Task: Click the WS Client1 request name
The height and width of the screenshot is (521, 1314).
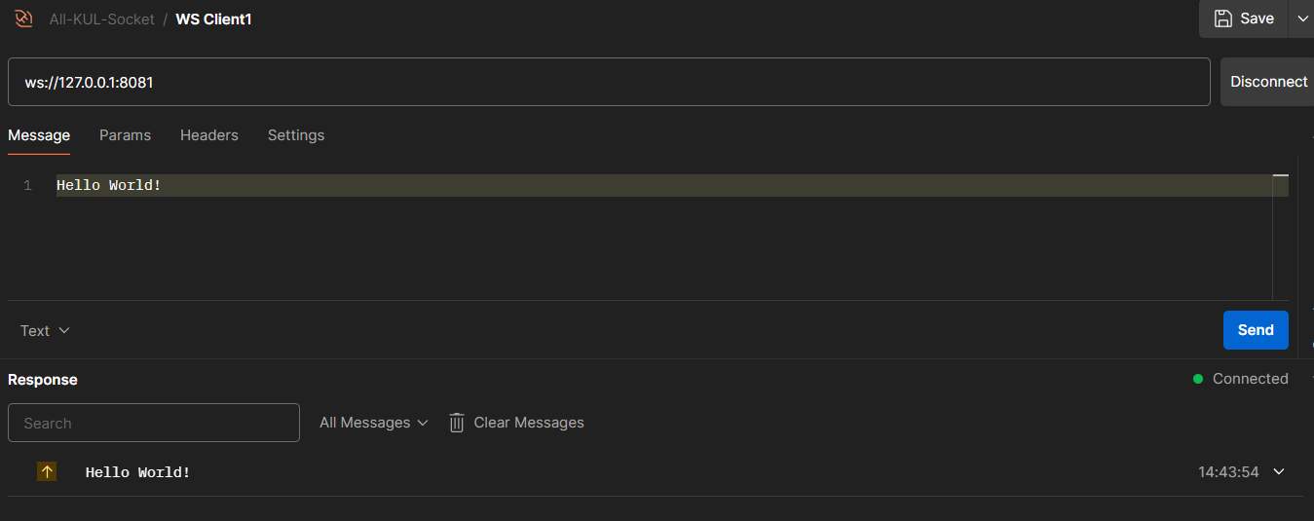Action: 213,19
